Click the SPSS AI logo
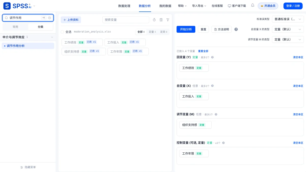This screenshot has width=306, height=172. [17, 6]
